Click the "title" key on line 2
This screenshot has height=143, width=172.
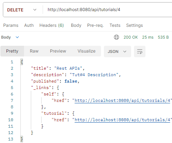40,68
